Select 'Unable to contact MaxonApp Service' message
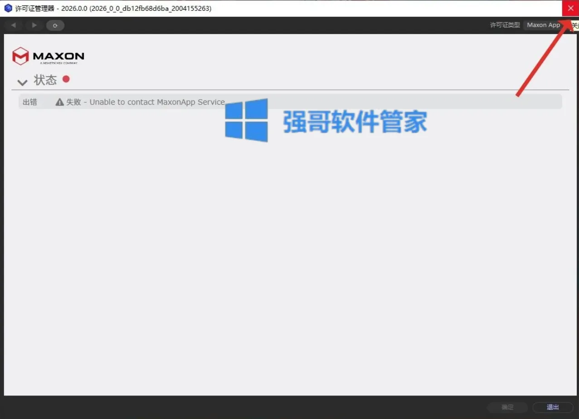 (x=157, y=102)
